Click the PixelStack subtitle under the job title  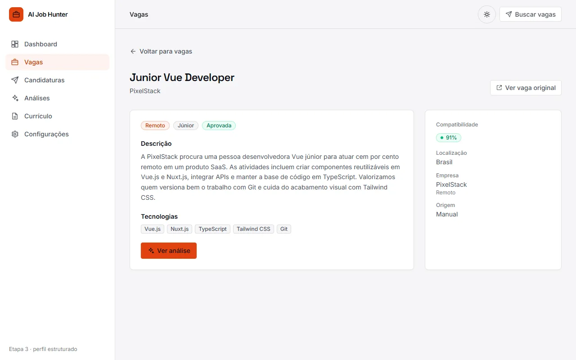(145, 91)
